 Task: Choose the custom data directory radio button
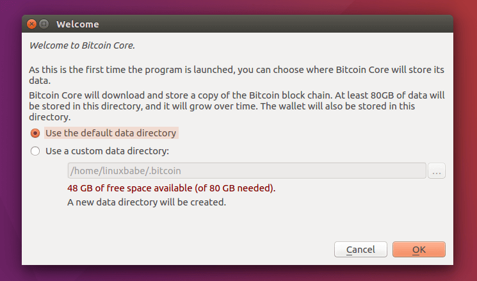point(35,152)
